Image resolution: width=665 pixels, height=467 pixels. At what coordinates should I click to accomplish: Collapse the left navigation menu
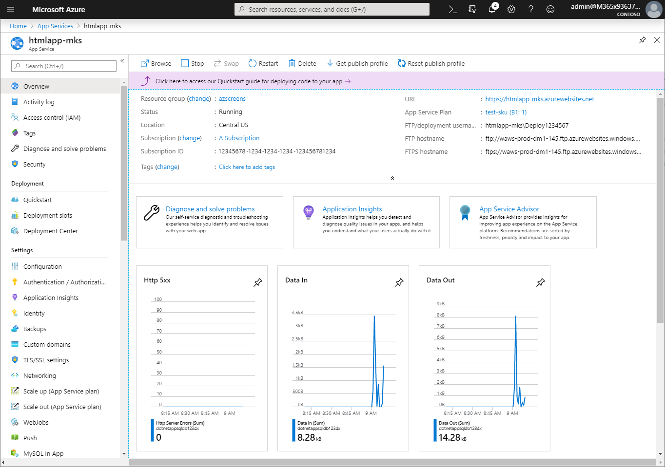122,61
